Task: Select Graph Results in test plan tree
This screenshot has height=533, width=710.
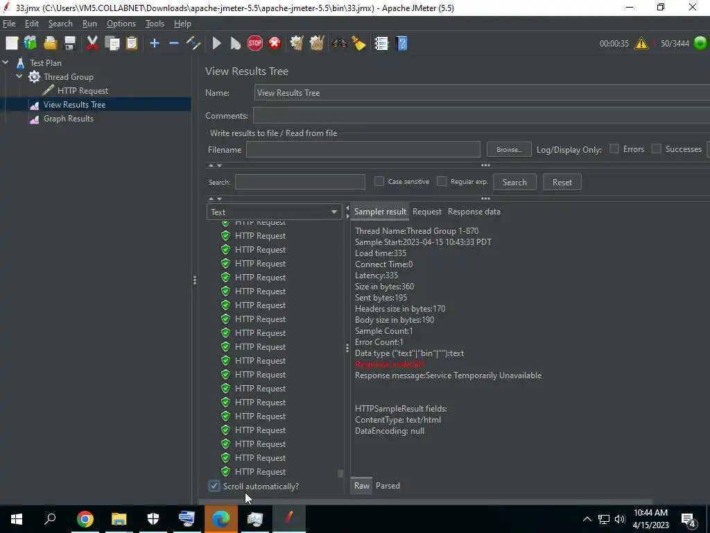Action: (69, 118)
